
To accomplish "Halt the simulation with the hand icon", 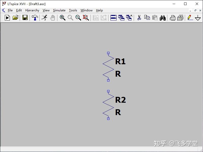I will point(53,18).
